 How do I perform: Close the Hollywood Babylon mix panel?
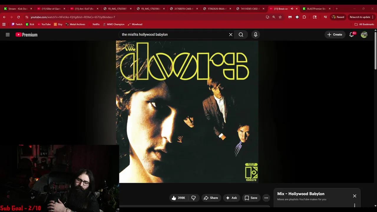tap(355, 196)
